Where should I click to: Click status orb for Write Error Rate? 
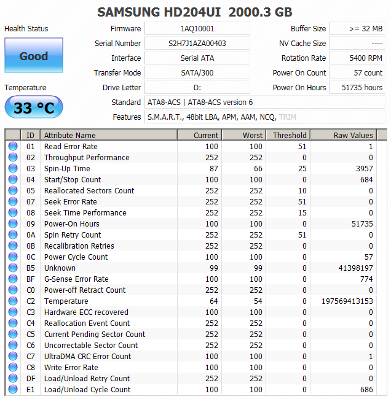click(x=13, y=367)
